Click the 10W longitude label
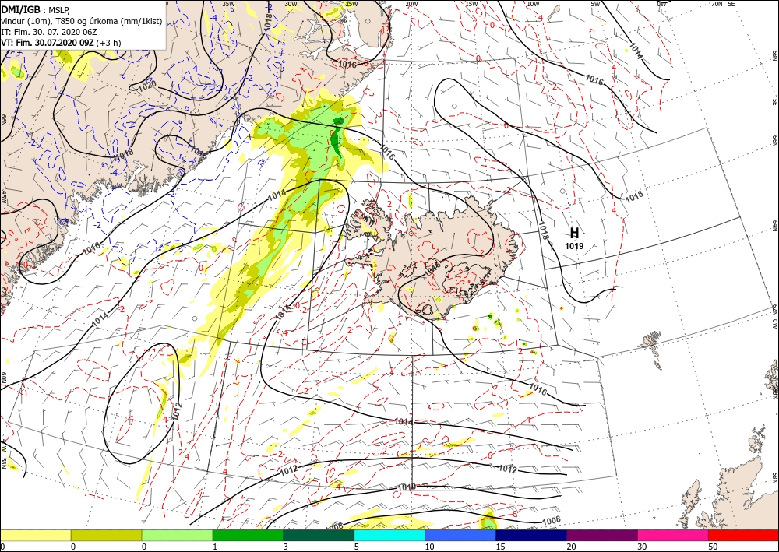The height and width of the screenshot is (552, 779). point(533,4)
